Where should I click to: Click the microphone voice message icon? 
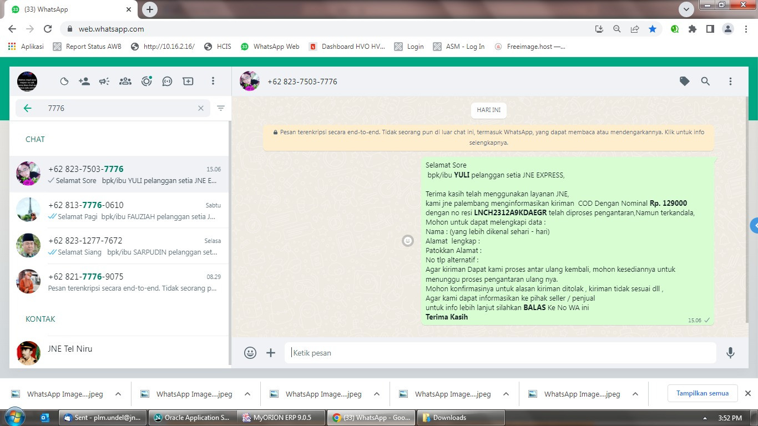click(x=731, y=353)
